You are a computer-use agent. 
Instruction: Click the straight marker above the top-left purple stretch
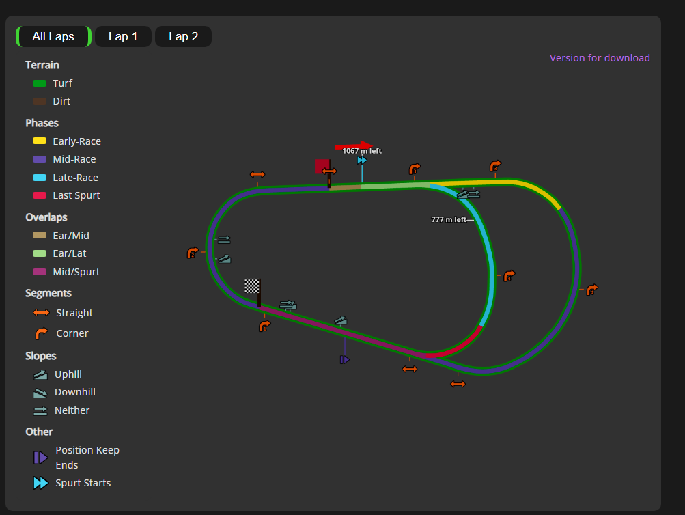(x=257, y=175)
